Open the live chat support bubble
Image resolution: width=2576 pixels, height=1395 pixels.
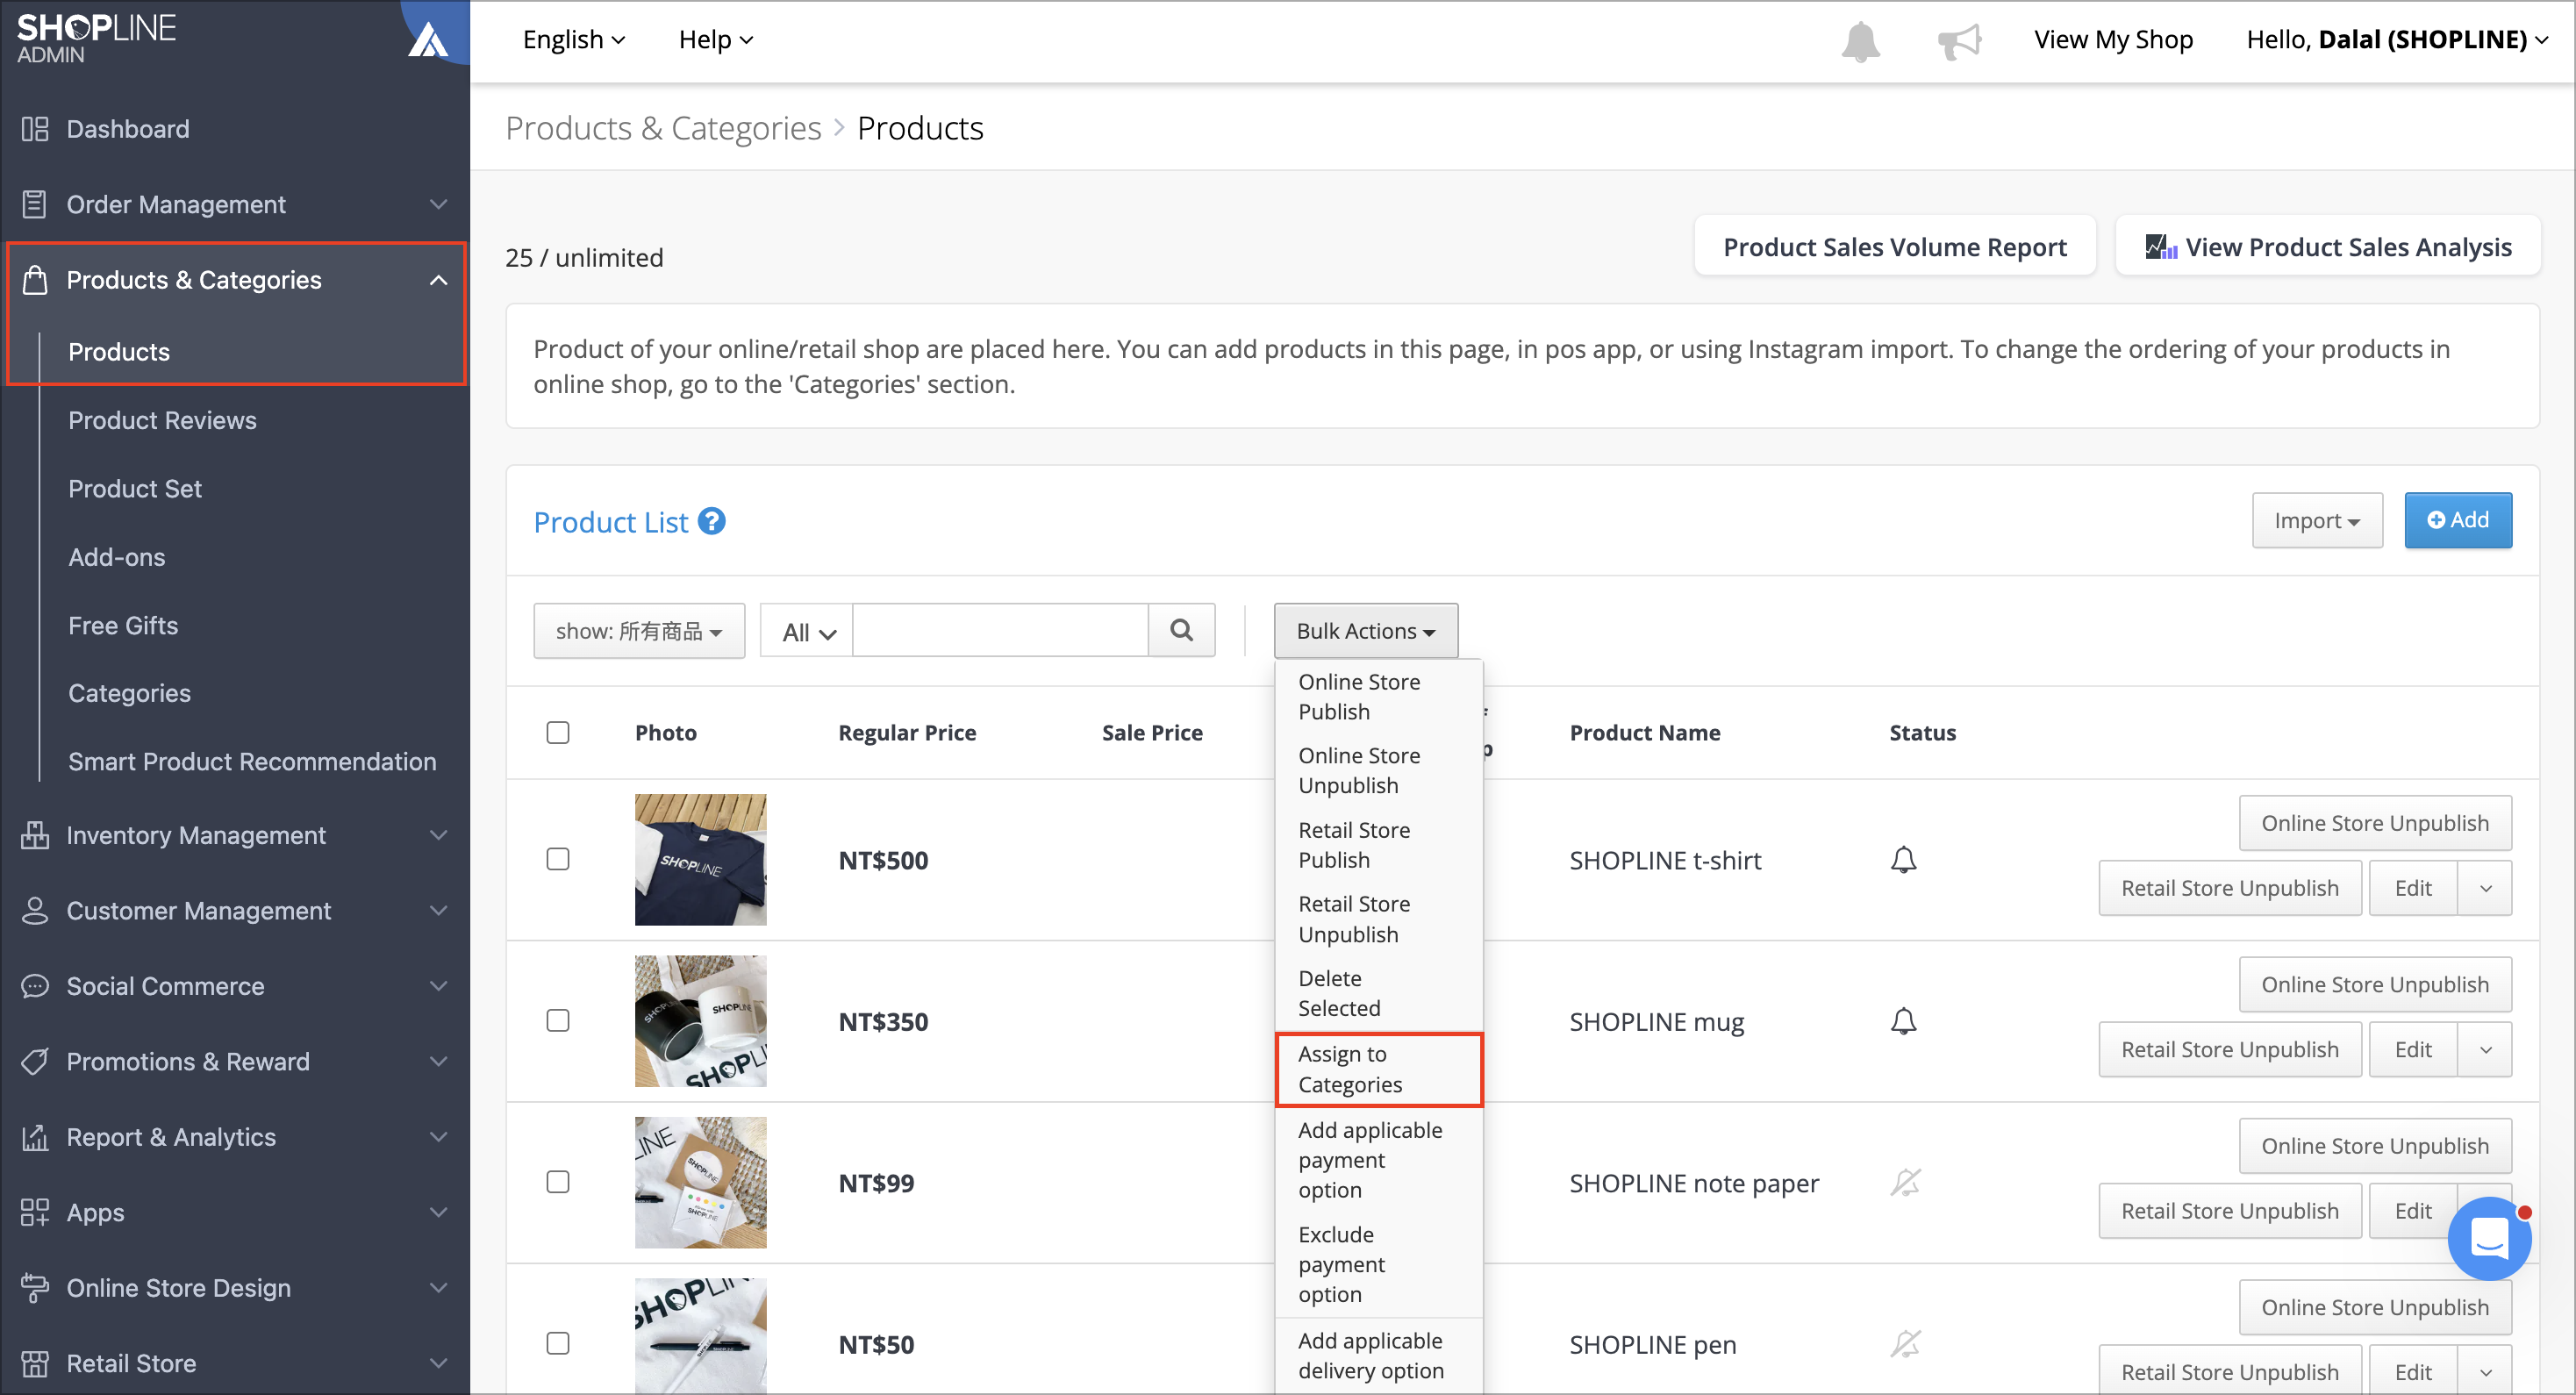click(x=2488, y=1240)
